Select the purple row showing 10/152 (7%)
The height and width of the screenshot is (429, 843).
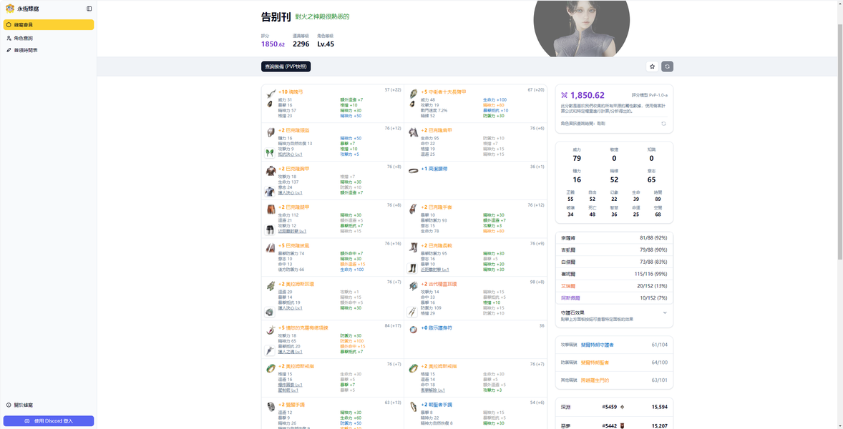[x=614, y=297]
